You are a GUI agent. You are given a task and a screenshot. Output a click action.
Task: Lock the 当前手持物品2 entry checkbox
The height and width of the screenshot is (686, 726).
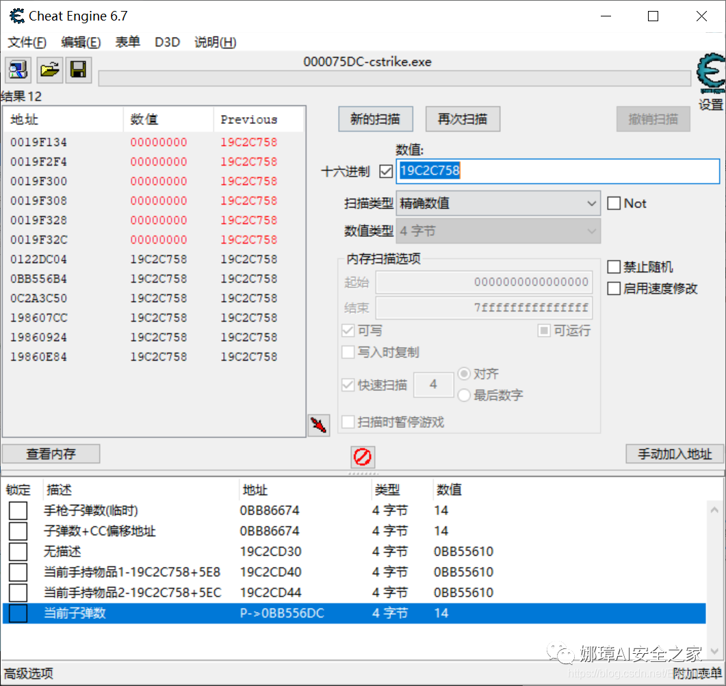click(x=18, y=592)
